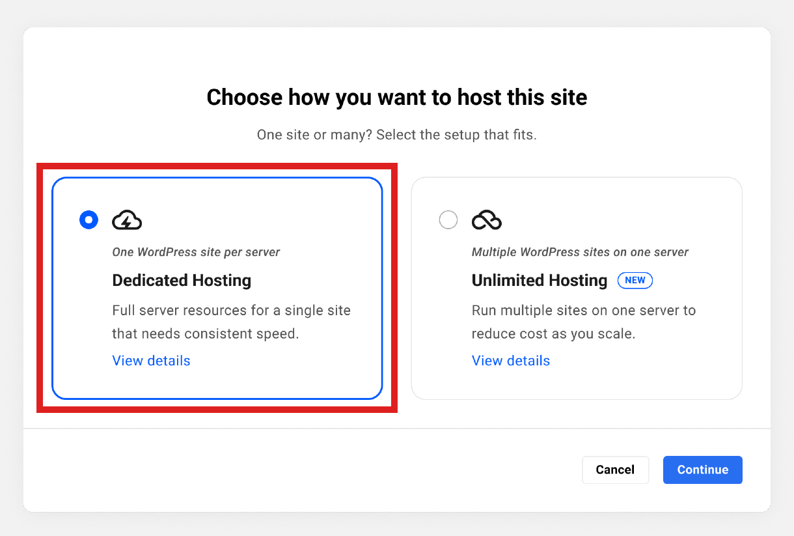
Task: Click the NEW badge beside Unlimited Hosting
Action: (x=635, y=280)
